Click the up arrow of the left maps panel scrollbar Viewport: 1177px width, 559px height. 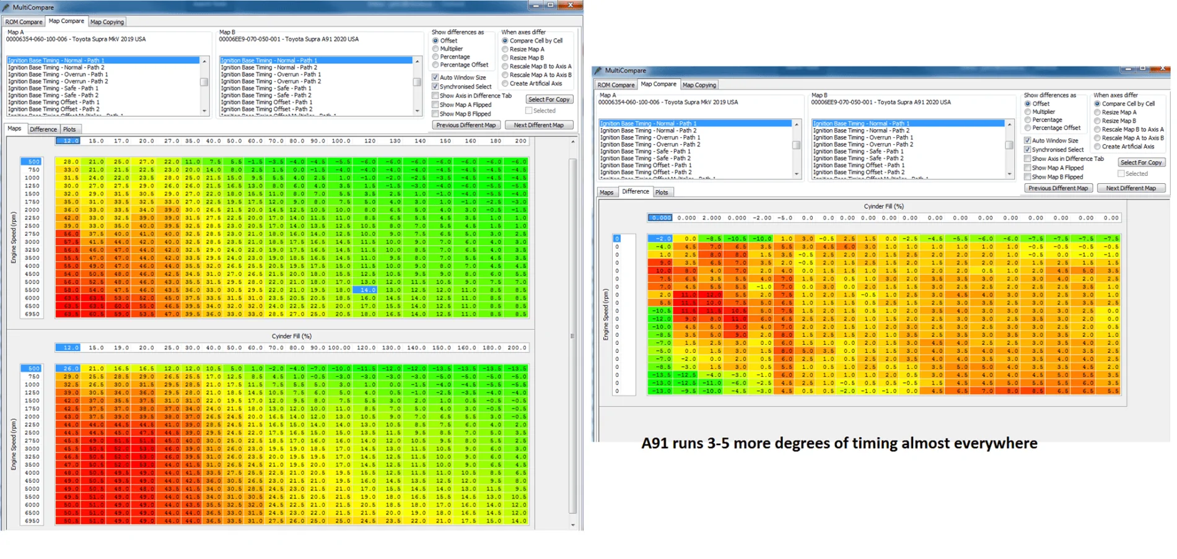coord(572,142)
